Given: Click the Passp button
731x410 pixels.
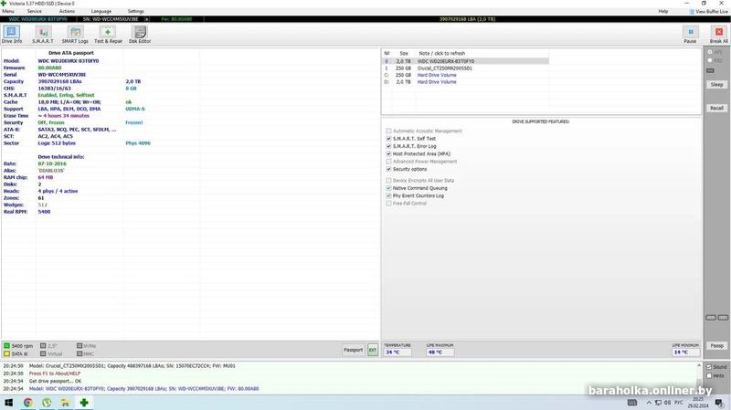Looking at the screenshot, I should (x=716, y=346).
